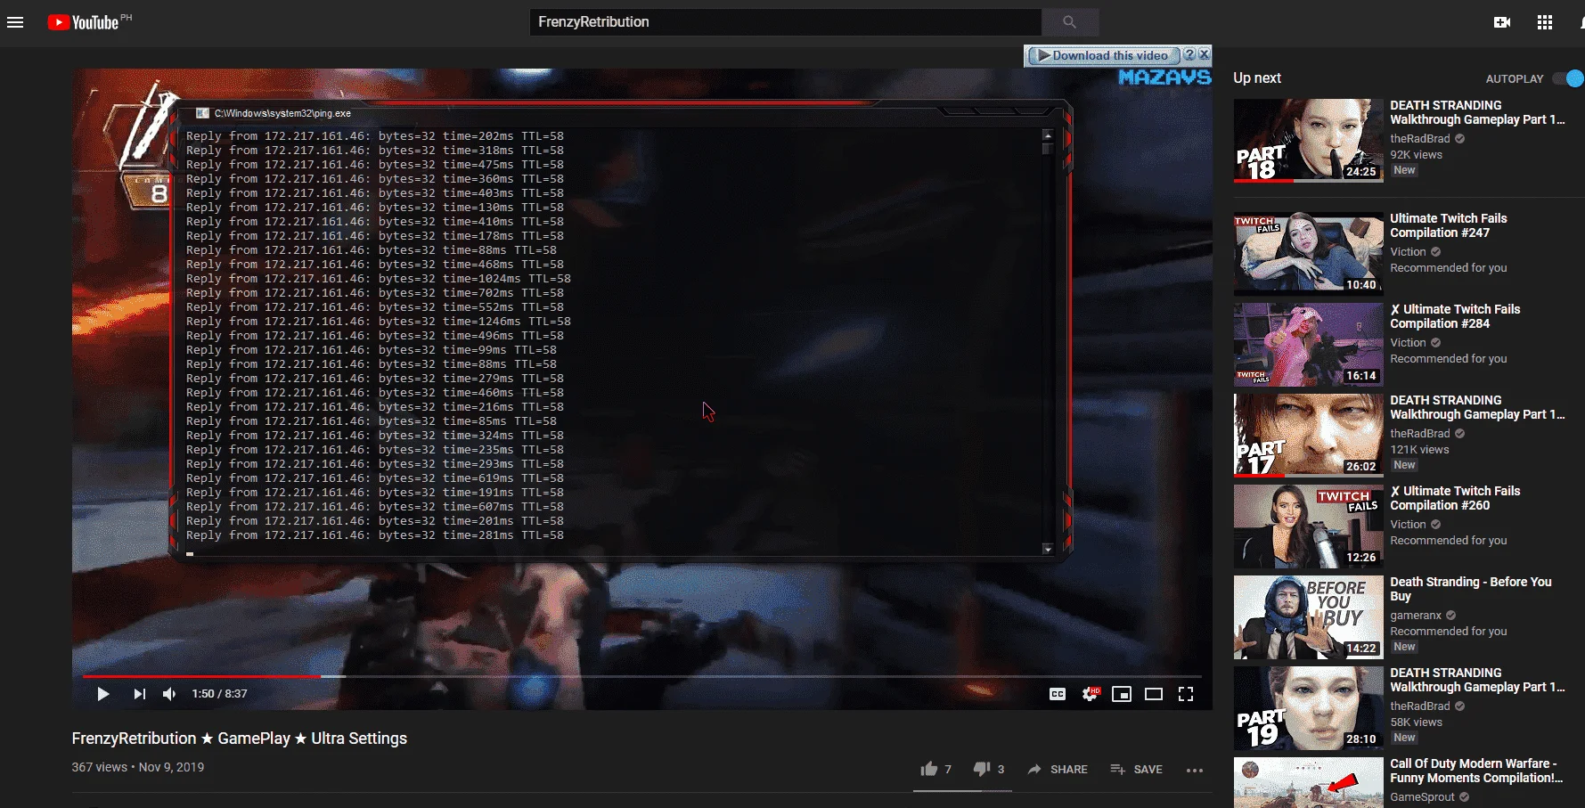Open Death Stranding Part 19 thumbnail
This screenshot has height=808, width=1585.
[1308, 707]
